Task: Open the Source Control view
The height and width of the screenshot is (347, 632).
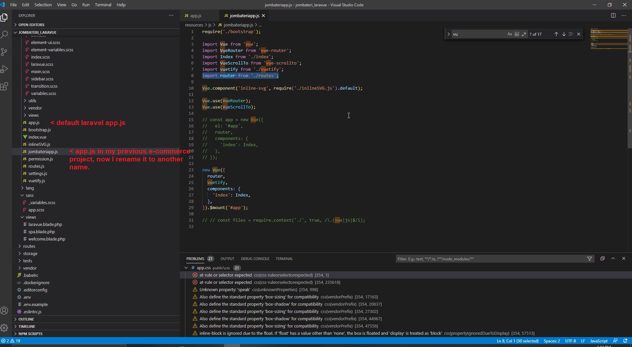Action: [4, 52]
